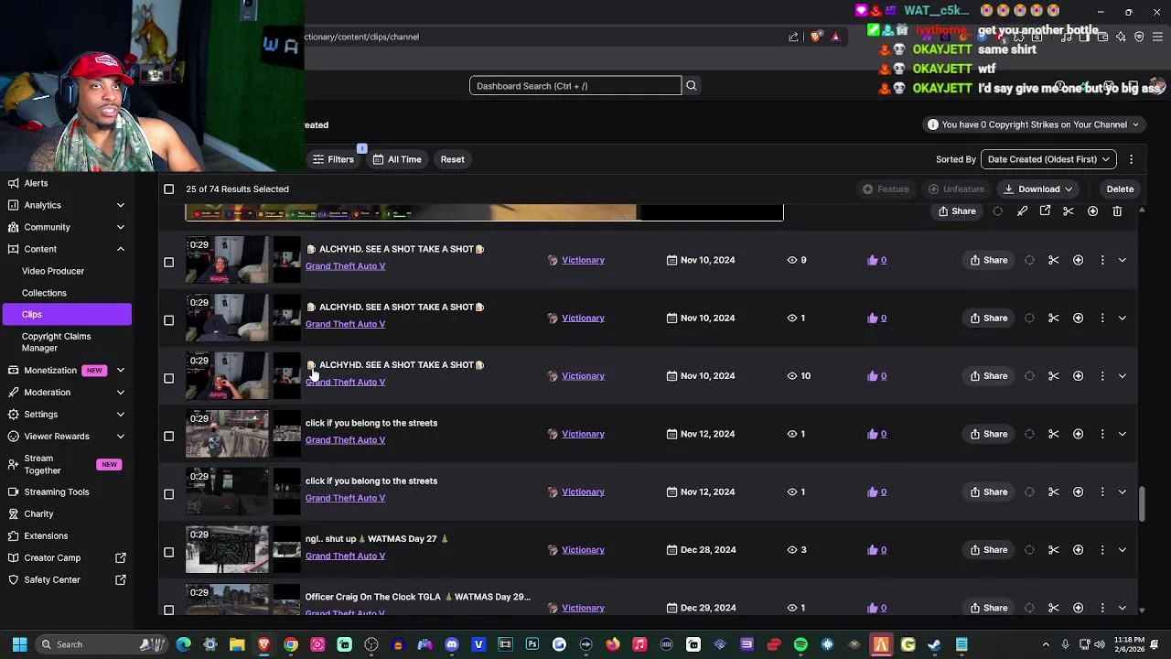The height and width of the screenshot is (659, 1171).
Task: Open Steam from the taskbar
Action: [934, 644]
